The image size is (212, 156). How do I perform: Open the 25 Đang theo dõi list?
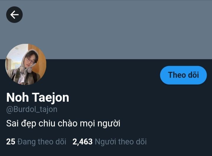coord(36,142)
